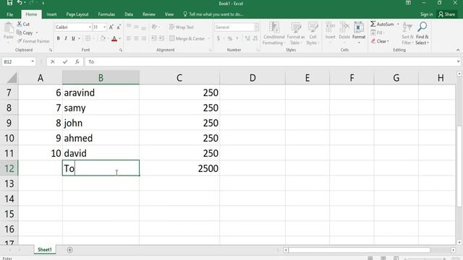The image size is (463, 260).
Task: Click the Accounting dollar format icon
Action: [218, 38]
